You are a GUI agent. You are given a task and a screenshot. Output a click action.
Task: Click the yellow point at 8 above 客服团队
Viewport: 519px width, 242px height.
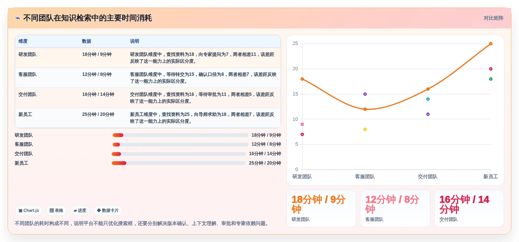(x=365, y=129)
